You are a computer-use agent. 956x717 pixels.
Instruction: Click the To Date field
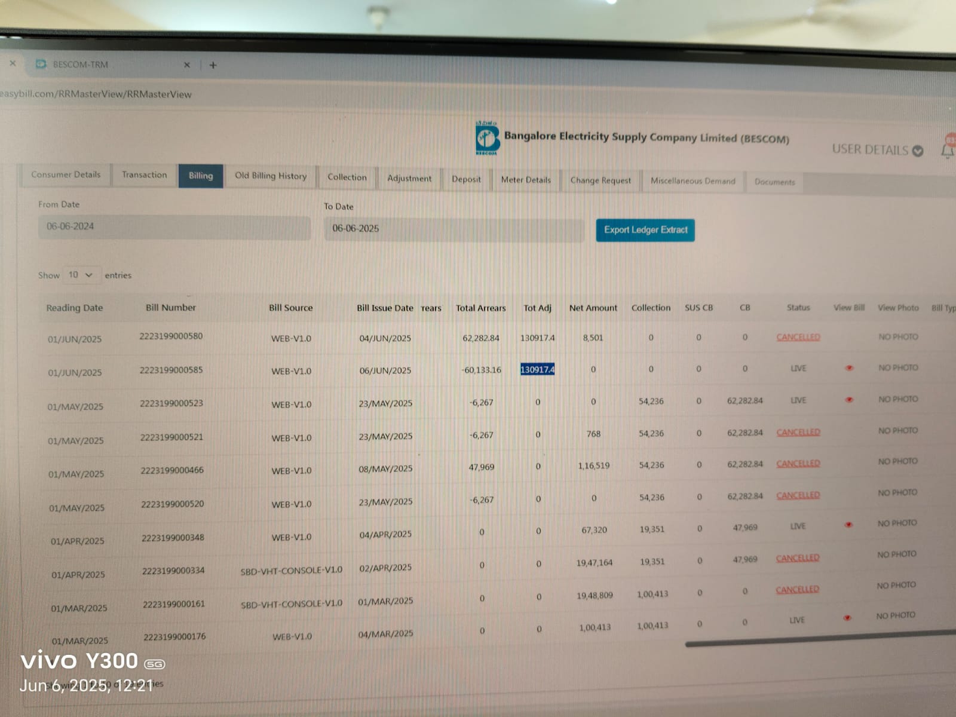[454, 229]
